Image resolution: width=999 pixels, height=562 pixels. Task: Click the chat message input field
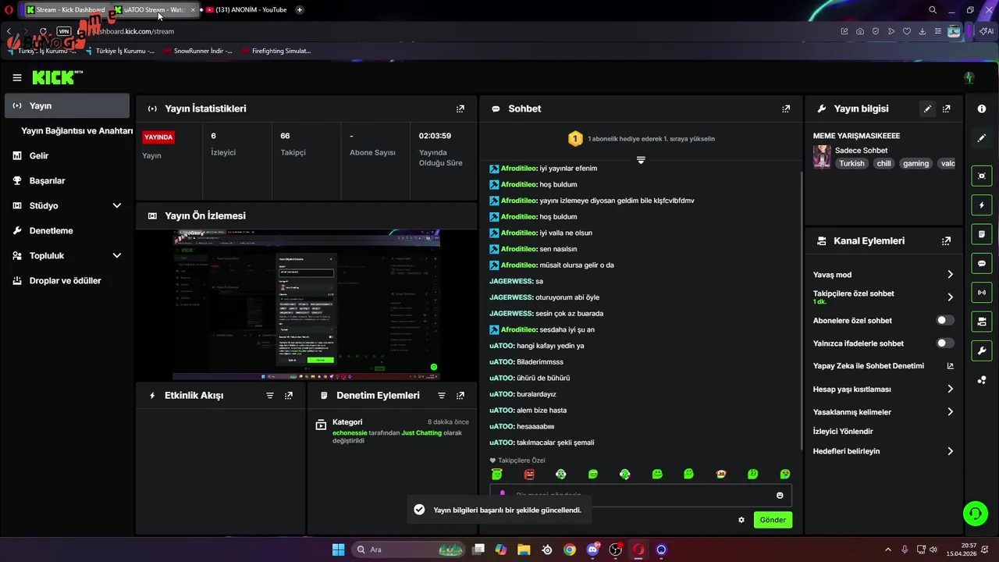[x=640, y=496]
